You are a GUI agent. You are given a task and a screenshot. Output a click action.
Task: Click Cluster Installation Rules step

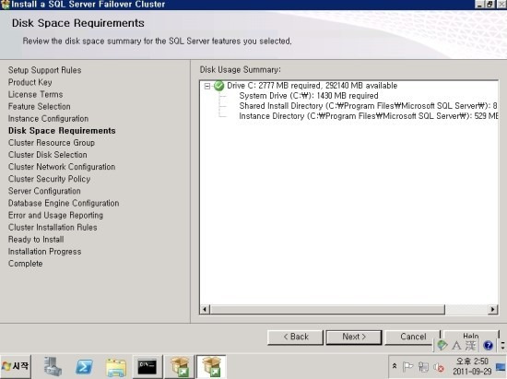(x=53, y=228)
